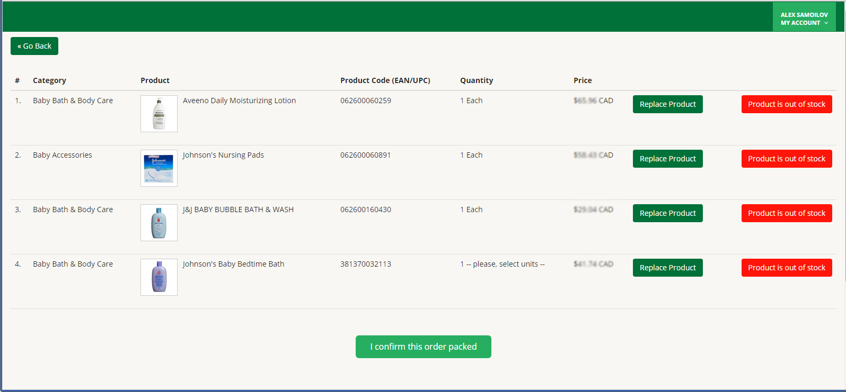Replace the Johnson's Nursing Pads product
Viewport: 846px width, 392px height.
click(x=667, y=159)
